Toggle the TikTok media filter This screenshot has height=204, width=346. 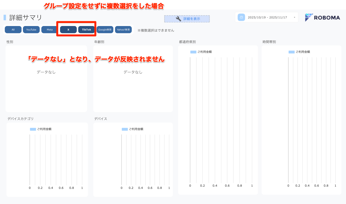[86, 30]
